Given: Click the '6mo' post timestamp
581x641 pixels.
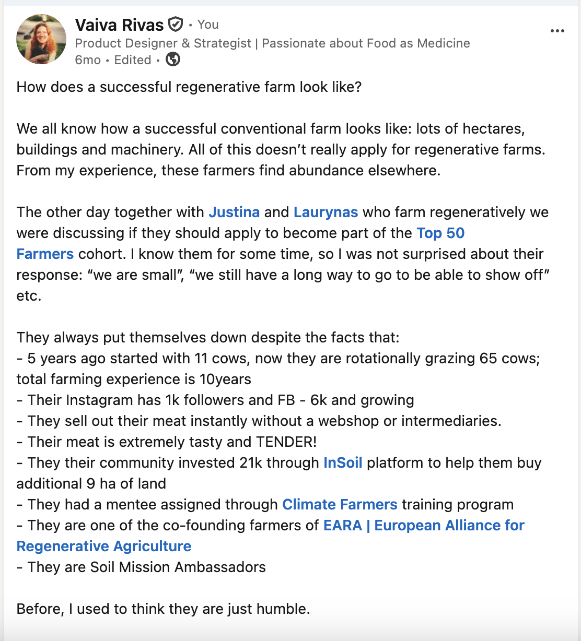Looking at the screenshot, I should tap(88, 60).
